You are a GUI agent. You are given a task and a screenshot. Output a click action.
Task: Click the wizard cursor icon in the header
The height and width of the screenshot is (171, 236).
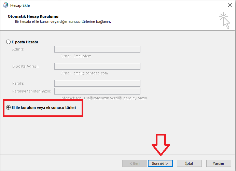(224, 20)
